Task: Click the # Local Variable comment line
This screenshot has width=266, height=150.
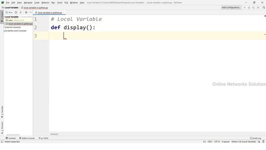Action: click(x=76, y=19)
